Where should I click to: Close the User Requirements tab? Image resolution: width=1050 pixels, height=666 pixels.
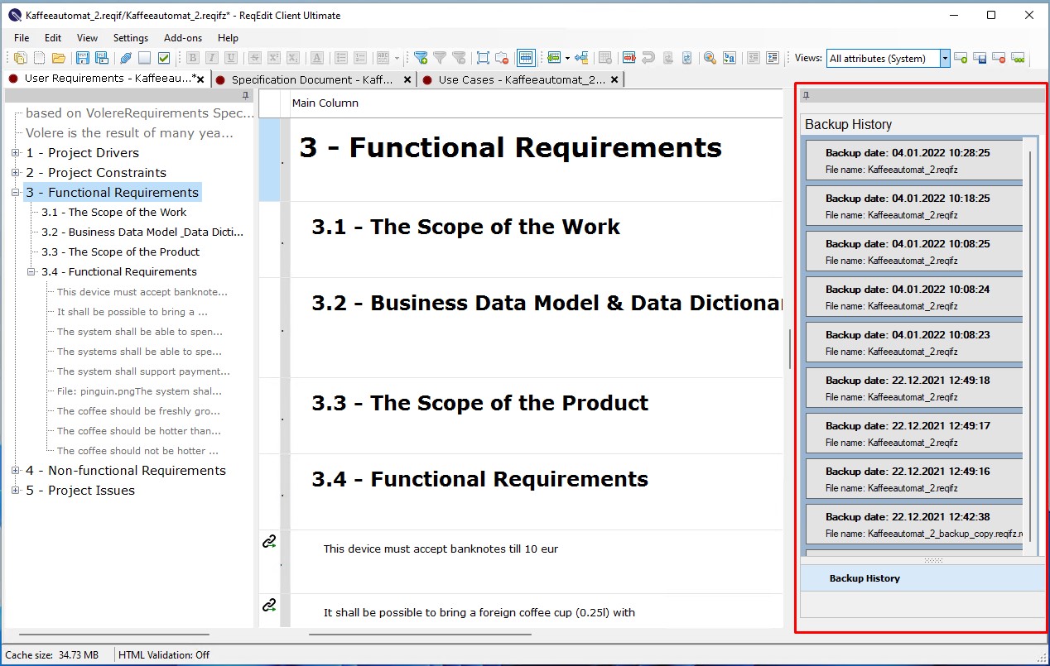tap(200, 79)
